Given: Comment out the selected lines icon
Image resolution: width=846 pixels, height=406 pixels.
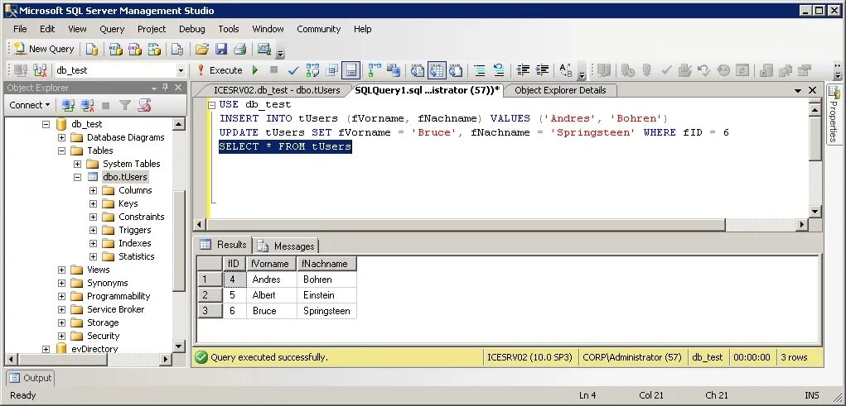Looking at the screenshot, I should point(480,70).
